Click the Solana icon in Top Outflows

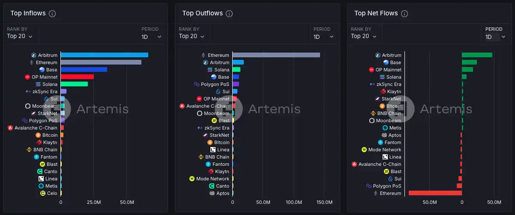tap(210, 70)
